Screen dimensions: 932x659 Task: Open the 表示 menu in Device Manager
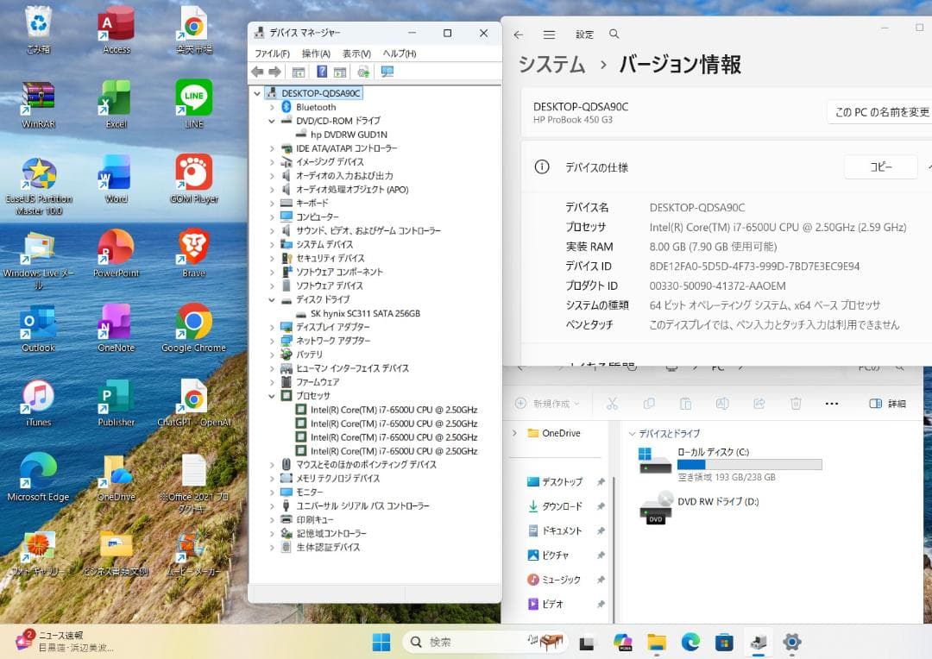(357, 53)
